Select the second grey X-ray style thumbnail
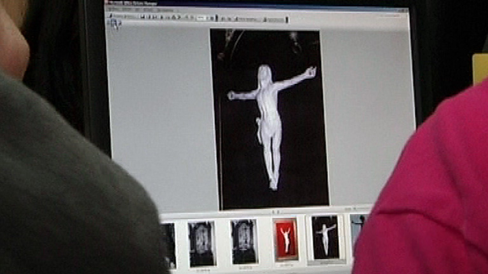The width and height of the screenshot is (488, 274). (x=243, y=242)
